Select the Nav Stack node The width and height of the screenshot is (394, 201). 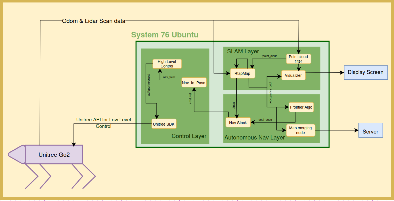238,122
